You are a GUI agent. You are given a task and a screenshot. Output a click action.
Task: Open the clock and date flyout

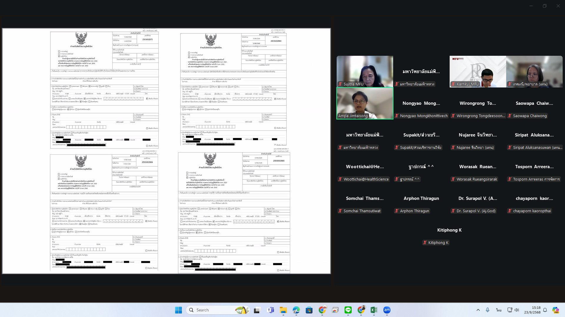pyautogui.click(x=532, y=310)
